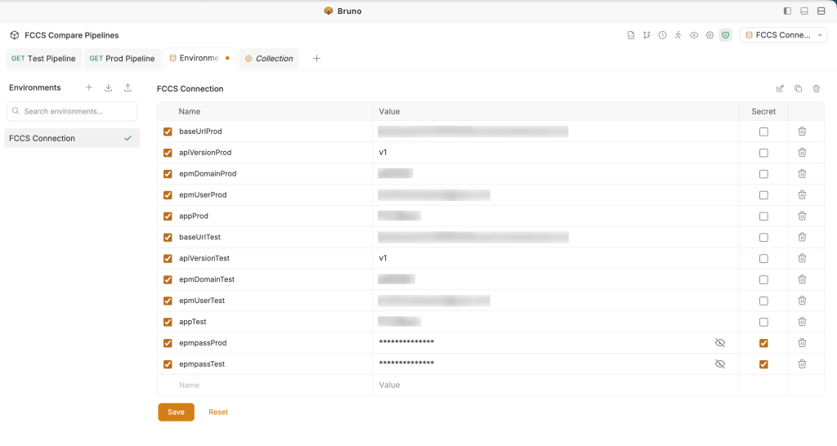
Task: Reveal the epmpassProd secret value
Action: coord(720,342)
